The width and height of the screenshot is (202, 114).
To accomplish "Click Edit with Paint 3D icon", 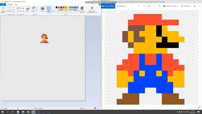I will pos(92,8).
